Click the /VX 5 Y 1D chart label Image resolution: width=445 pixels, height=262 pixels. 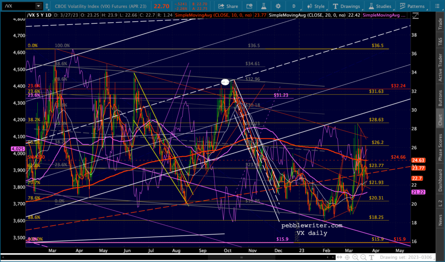pos(39,15)
